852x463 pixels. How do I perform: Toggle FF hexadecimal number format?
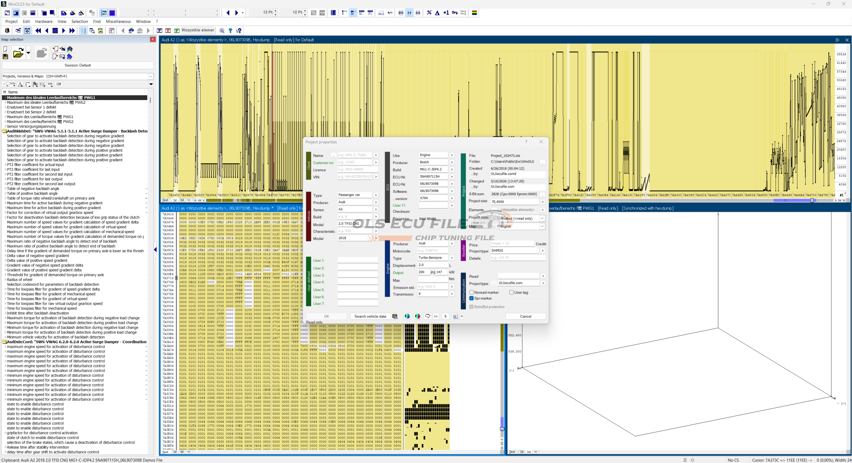click(x=409, y=13)
